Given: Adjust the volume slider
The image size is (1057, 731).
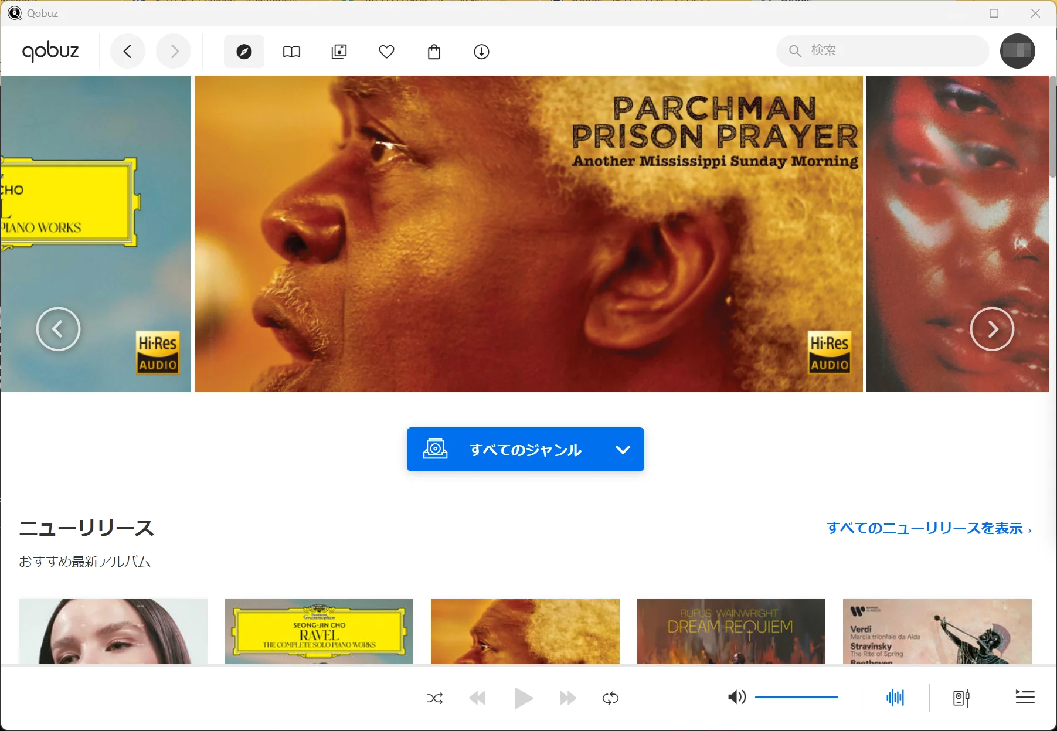Looking at the screenshot, I should tap(796, 698).
